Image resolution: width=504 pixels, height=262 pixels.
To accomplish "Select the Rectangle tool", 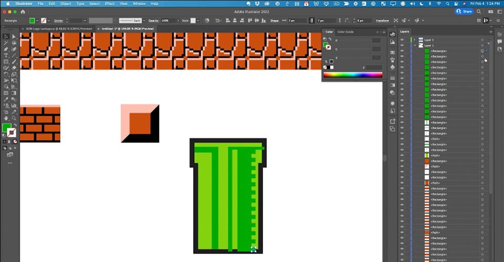I will (6, 62).
